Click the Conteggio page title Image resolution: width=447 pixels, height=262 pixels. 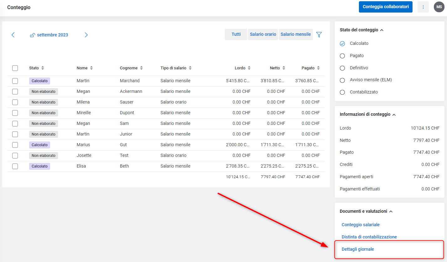[19, 7]
